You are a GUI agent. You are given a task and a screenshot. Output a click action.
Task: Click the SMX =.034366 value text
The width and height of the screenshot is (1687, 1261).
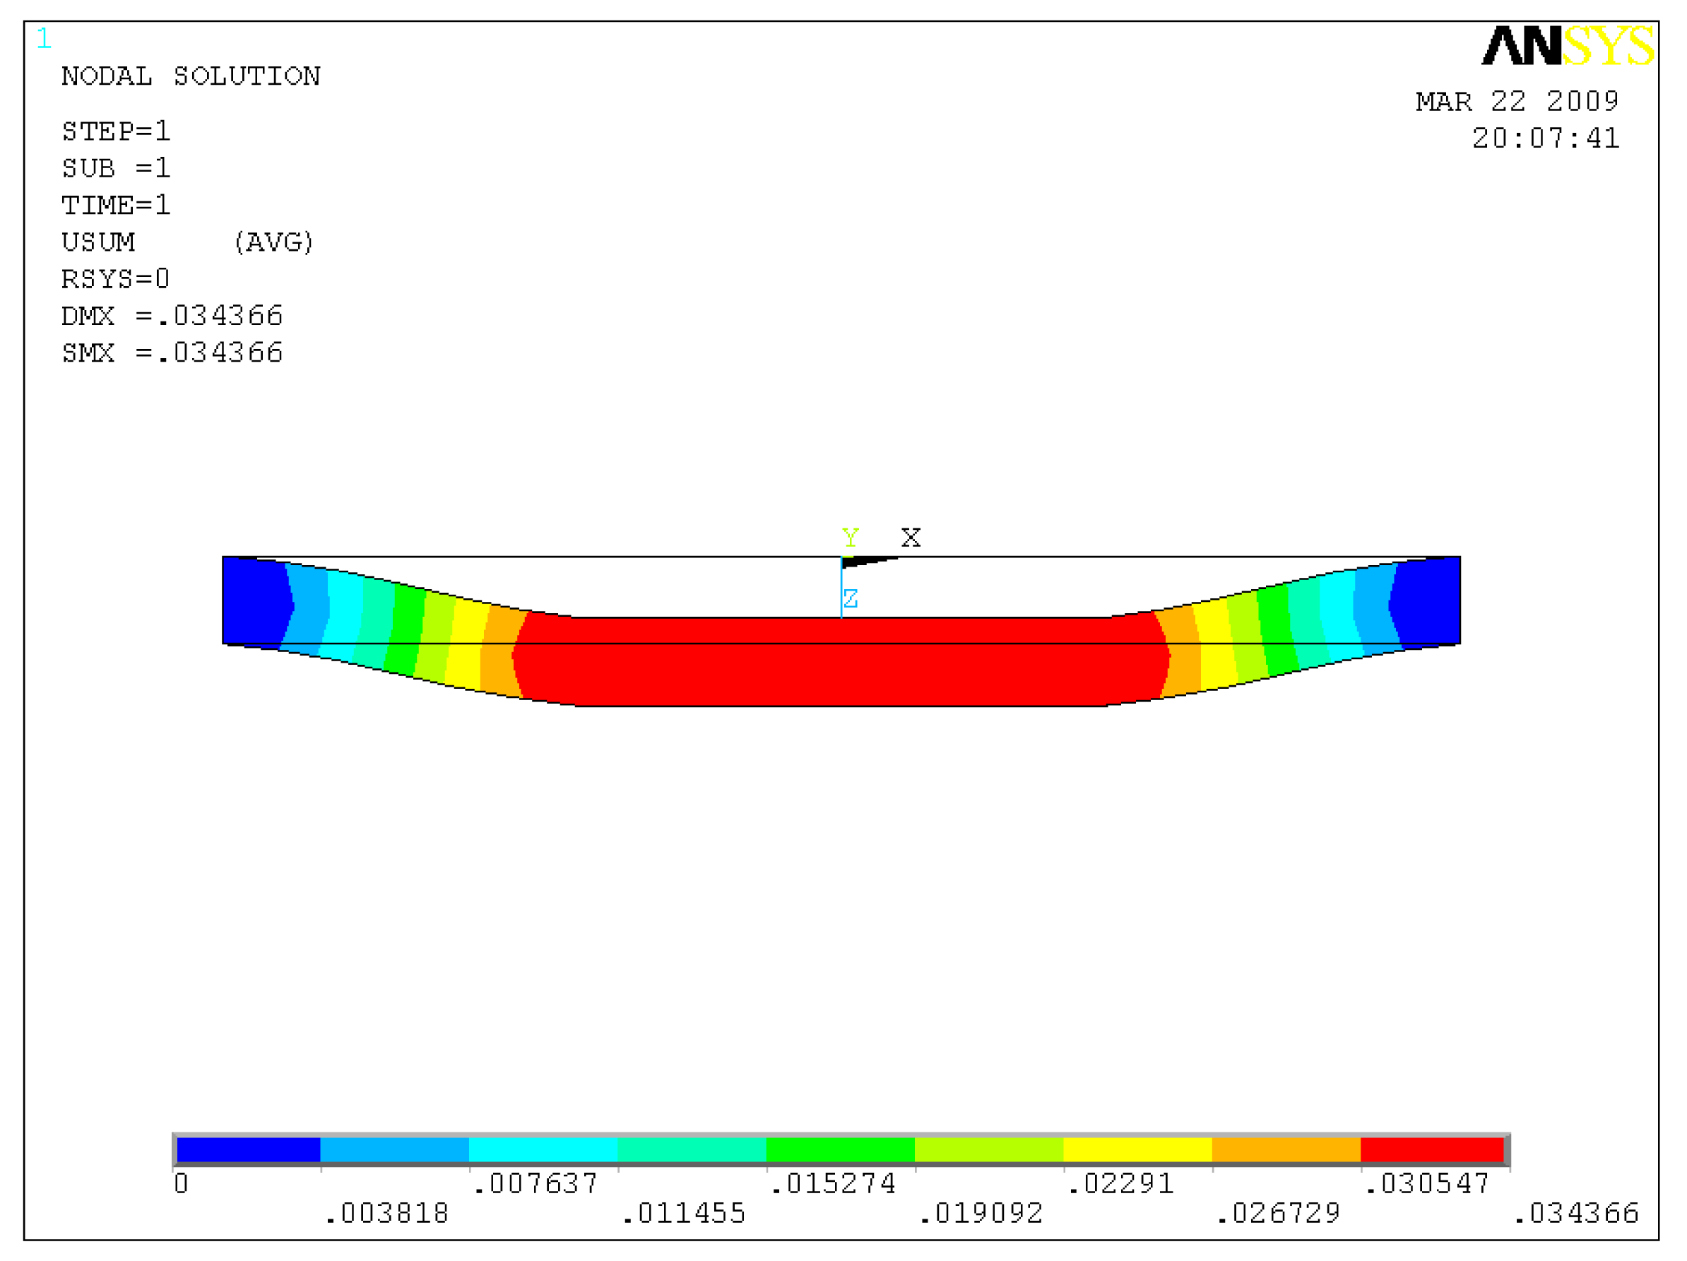172,353
